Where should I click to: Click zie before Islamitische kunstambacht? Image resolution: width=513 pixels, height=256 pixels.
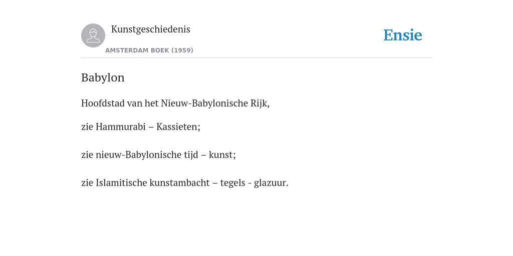coord(87,183)
